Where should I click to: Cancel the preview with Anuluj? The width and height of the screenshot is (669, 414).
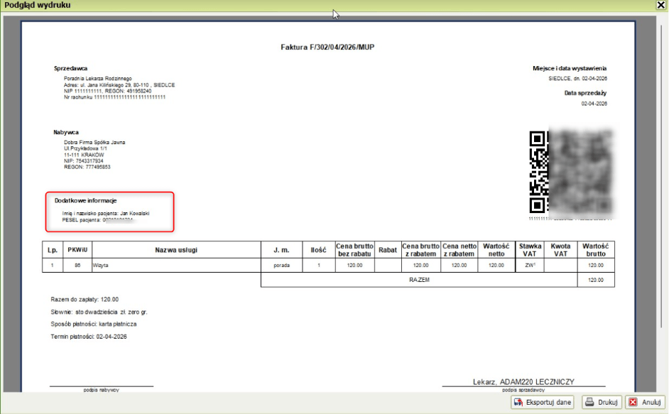[645, 402]
